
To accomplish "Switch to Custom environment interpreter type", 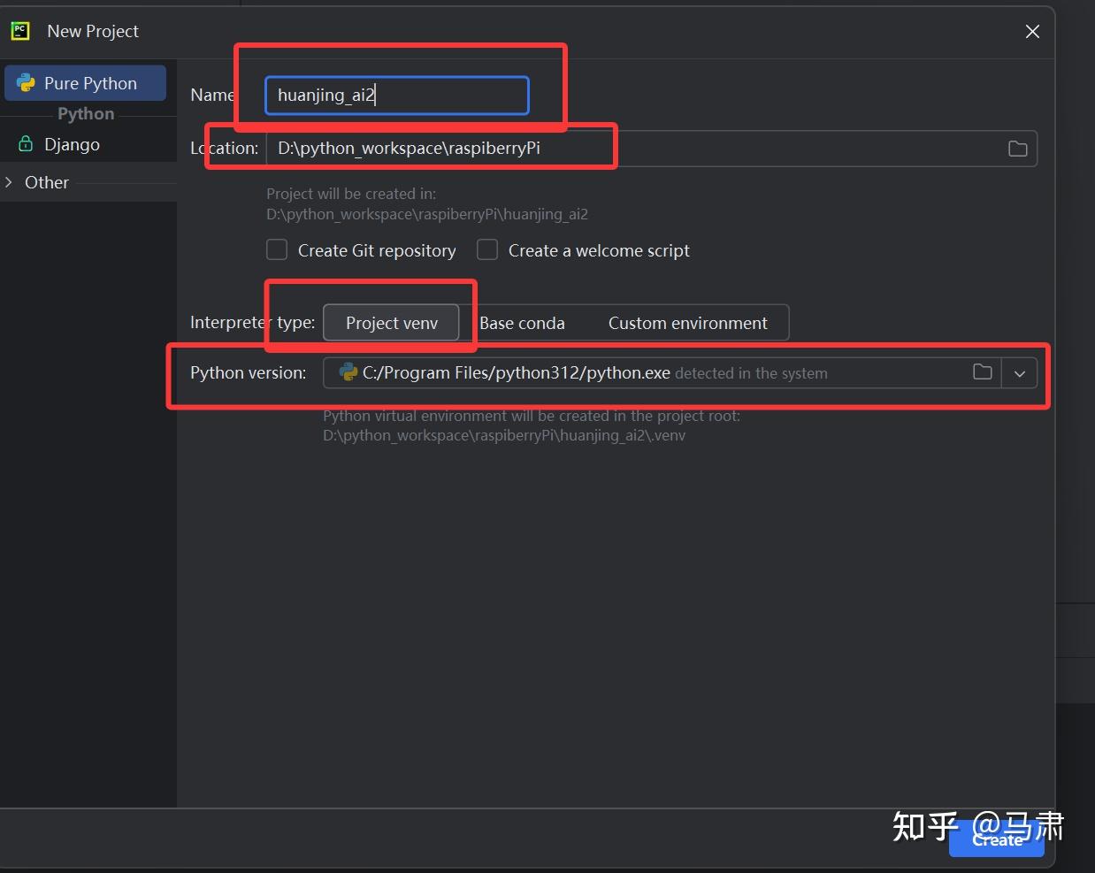I will 688,322.
